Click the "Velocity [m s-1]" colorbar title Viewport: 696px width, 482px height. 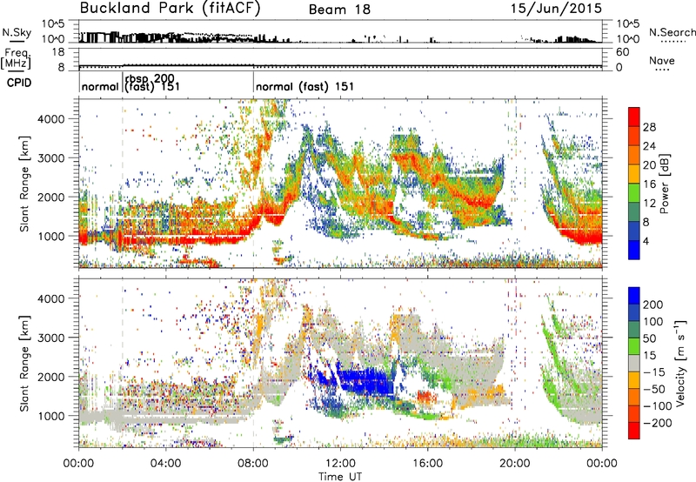(x=680, y=362)
